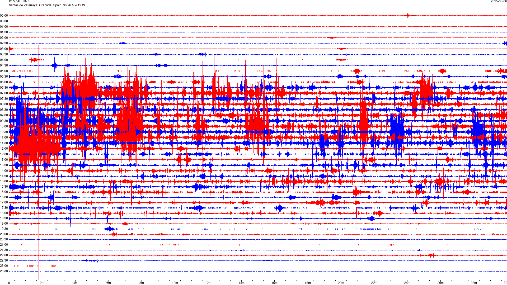Select the 14:30 time row label
Viewport: 507px width, 285px height.
click(x=4, y=176)
